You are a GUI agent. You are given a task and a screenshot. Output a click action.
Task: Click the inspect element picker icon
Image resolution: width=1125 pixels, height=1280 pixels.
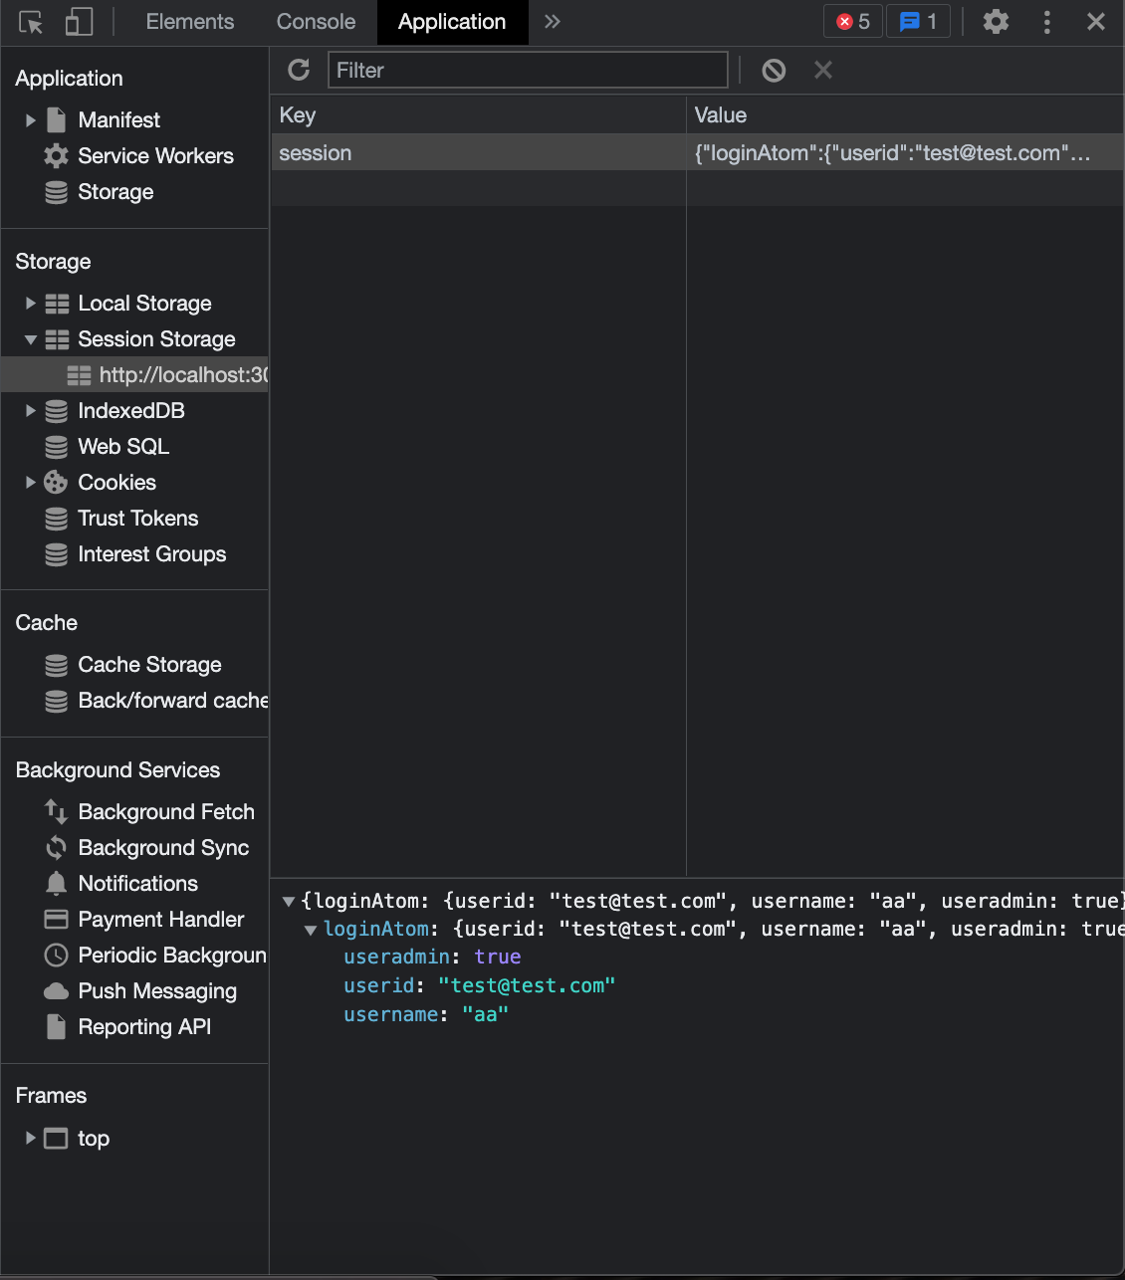tap(31, 22)
